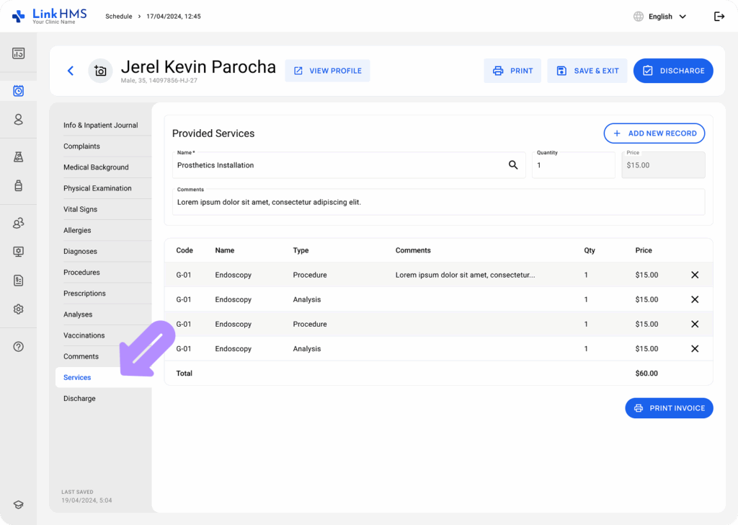This screenshot has width=738, height=525.
Task: Click the truncated Lorem ipsum comment in table
Action: click(x=465, y=275)
